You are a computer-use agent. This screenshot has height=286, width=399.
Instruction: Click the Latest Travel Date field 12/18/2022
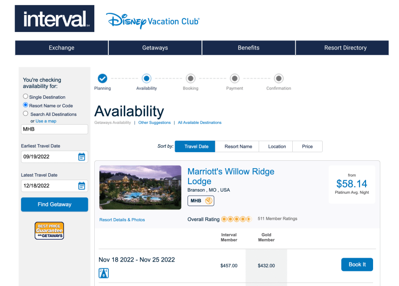(x=54, y=186)
